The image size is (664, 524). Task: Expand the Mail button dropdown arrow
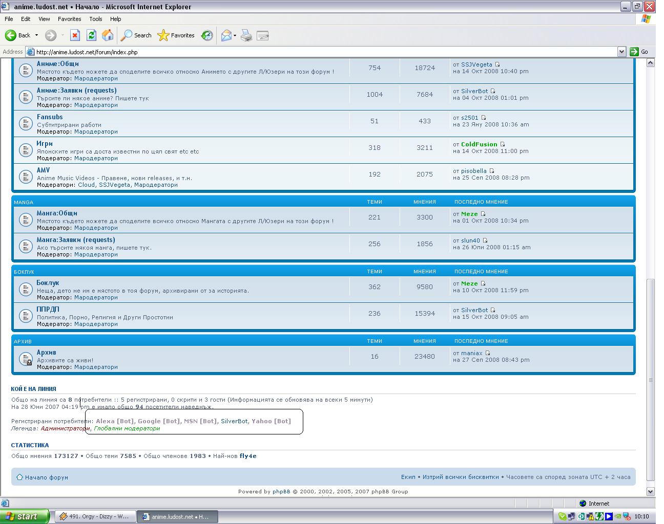pyautogui.click(x=235, y=35)
